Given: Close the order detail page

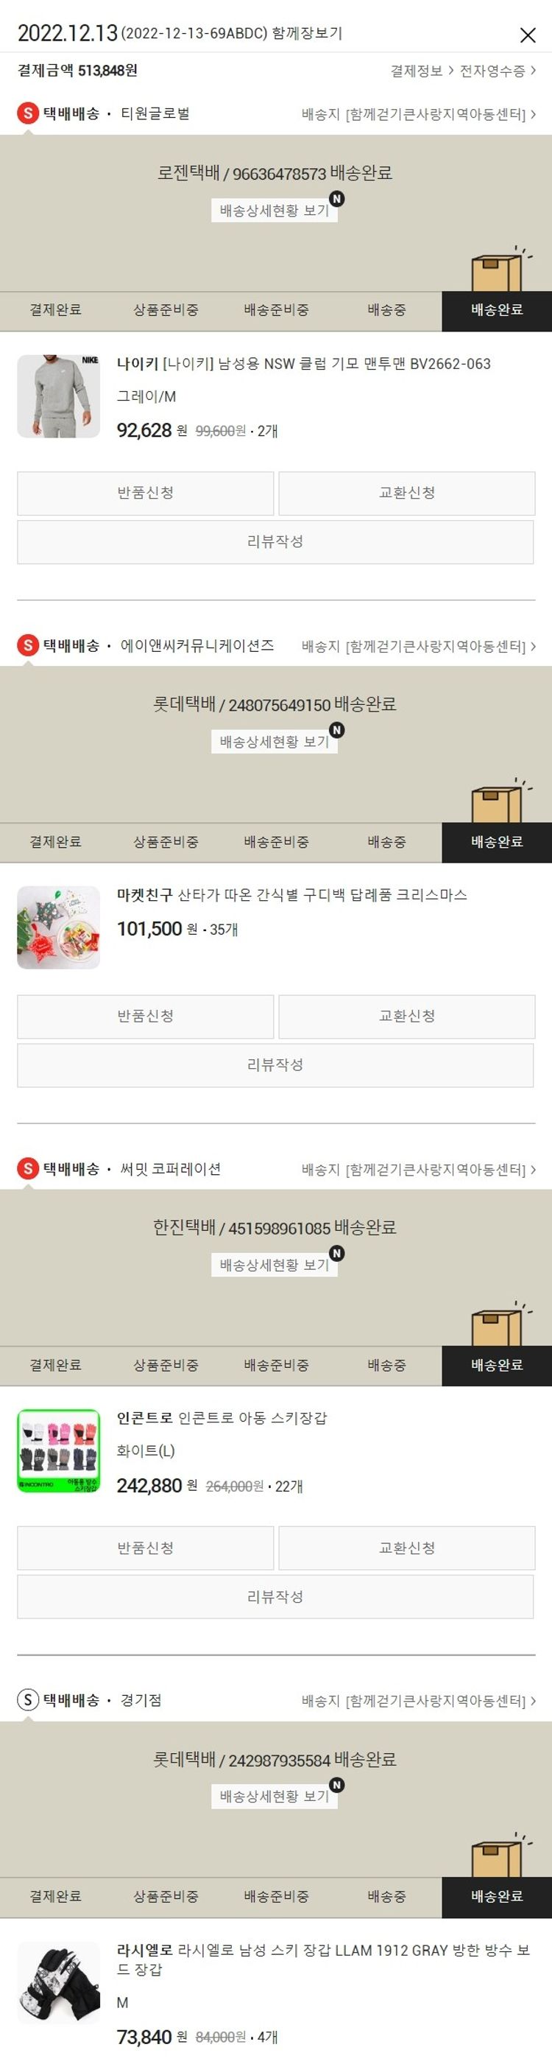Looking at the screenshot, I should click(x=527, y=35).
